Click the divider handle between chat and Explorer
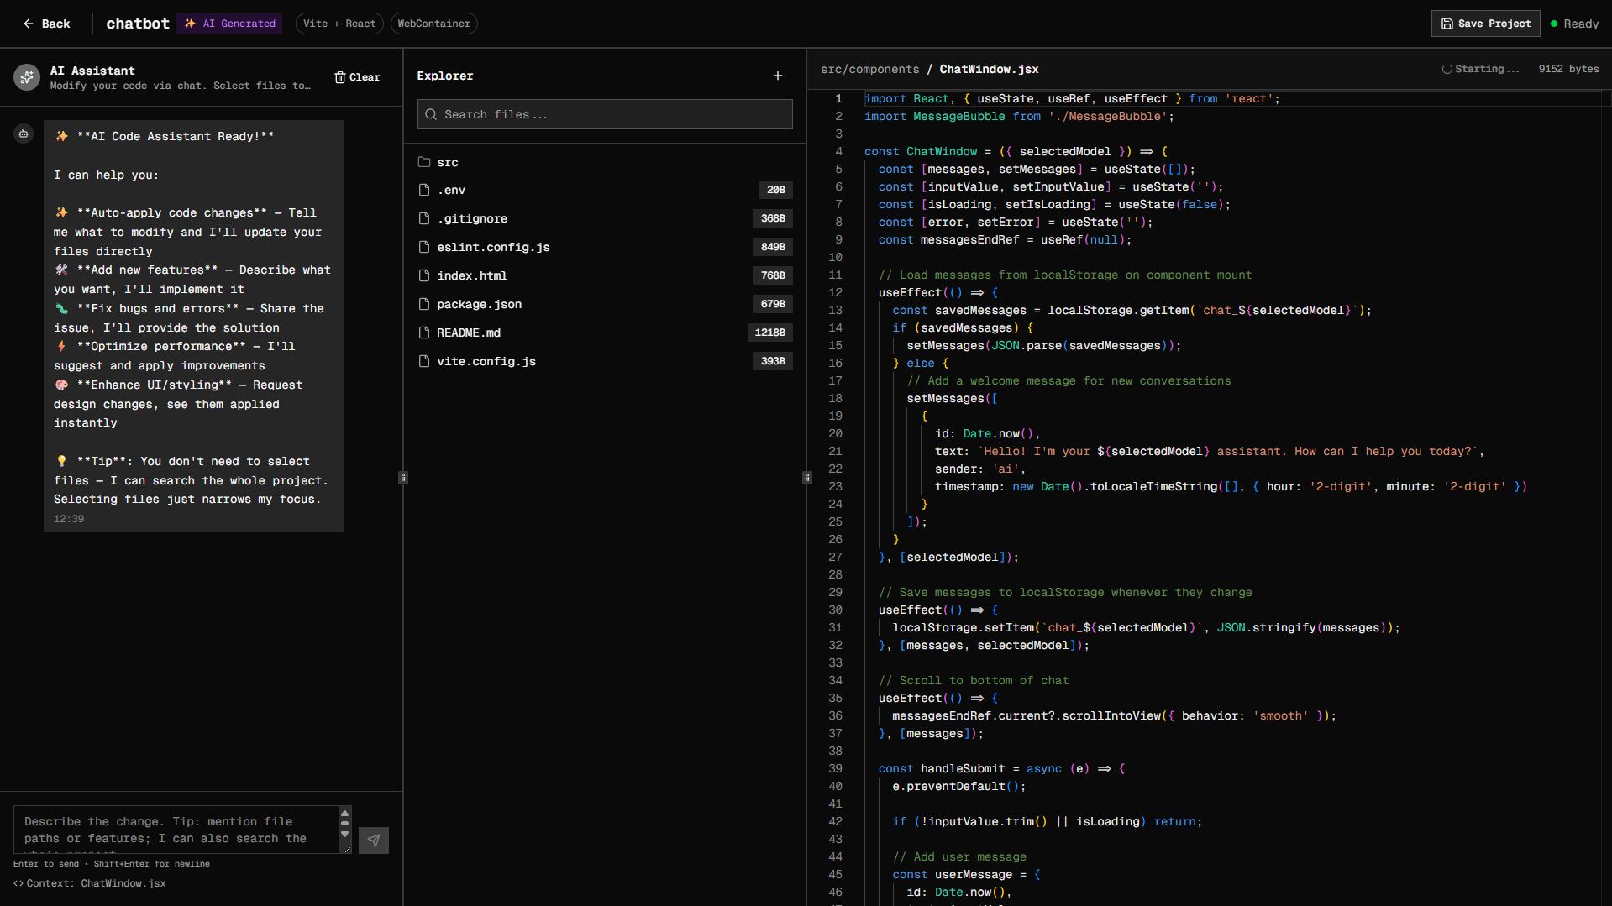 [x=403, y=478]
